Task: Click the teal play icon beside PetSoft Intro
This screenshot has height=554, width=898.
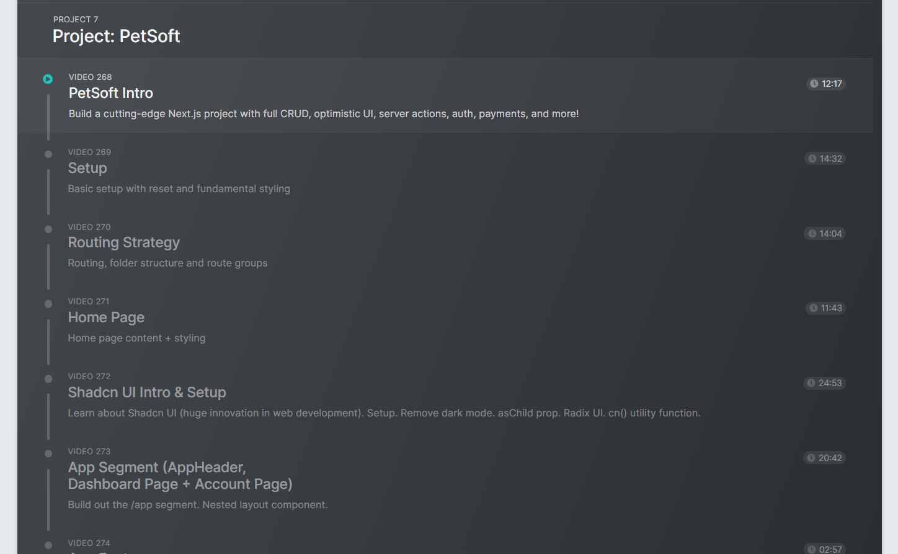Action: 48,79
